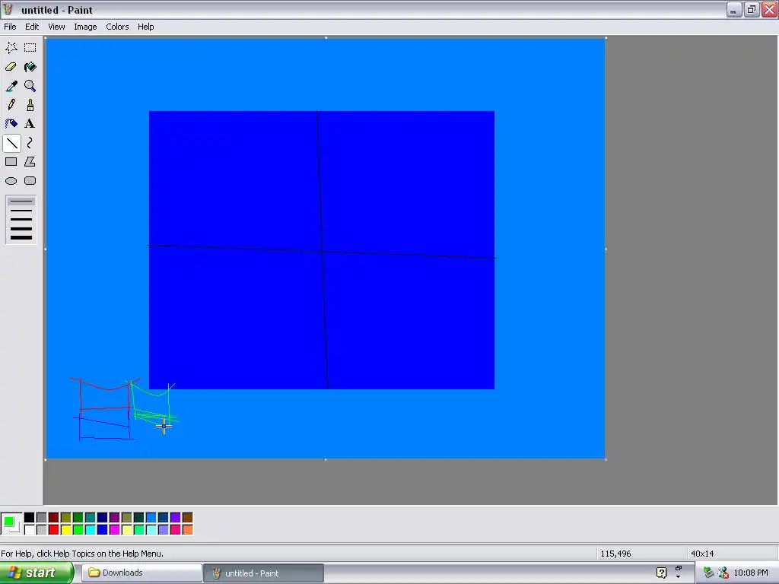Select the pure blue palette swatch
Screen dimensions: 779x584
point(103,530)
